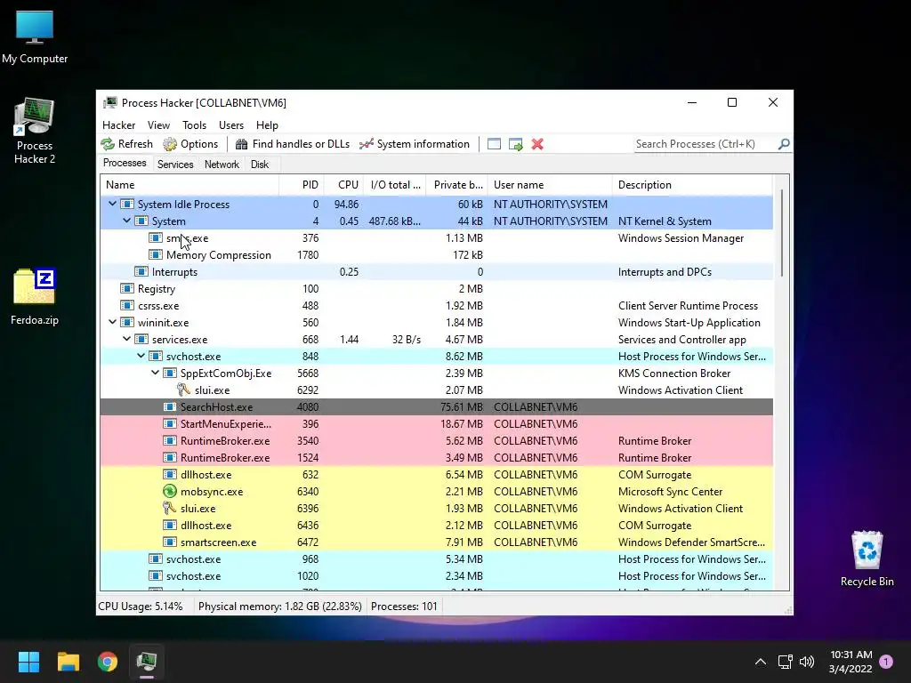Click the Interrupts row icon
The width and height of the screenshot is (911, 683).
click(x=141, y=271)
